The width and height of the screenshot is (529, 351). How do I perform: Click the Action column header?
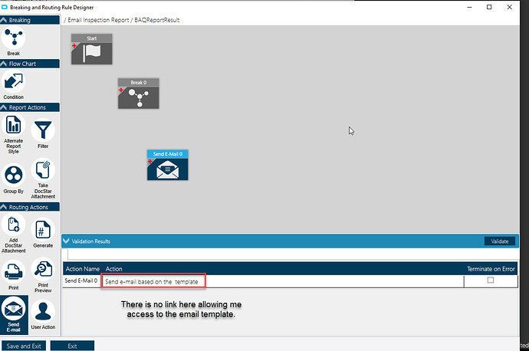pyautogui.click(x=113, y=269)
